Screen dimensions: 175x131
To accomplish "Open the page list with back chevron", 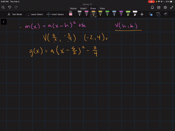I will pyautogui.click(x=4, y=22).
